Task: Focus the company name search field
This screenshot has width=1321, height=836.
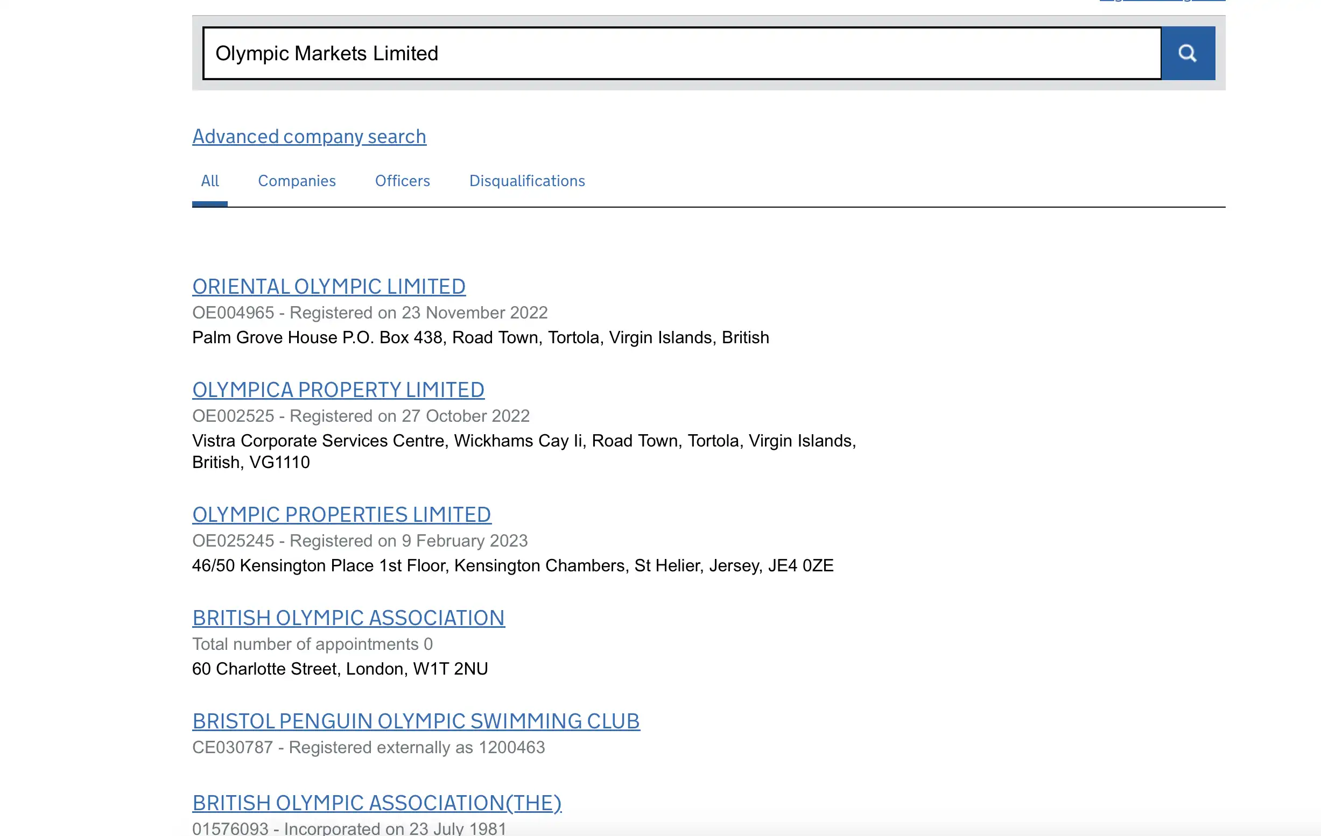Action: pos(682,53)
